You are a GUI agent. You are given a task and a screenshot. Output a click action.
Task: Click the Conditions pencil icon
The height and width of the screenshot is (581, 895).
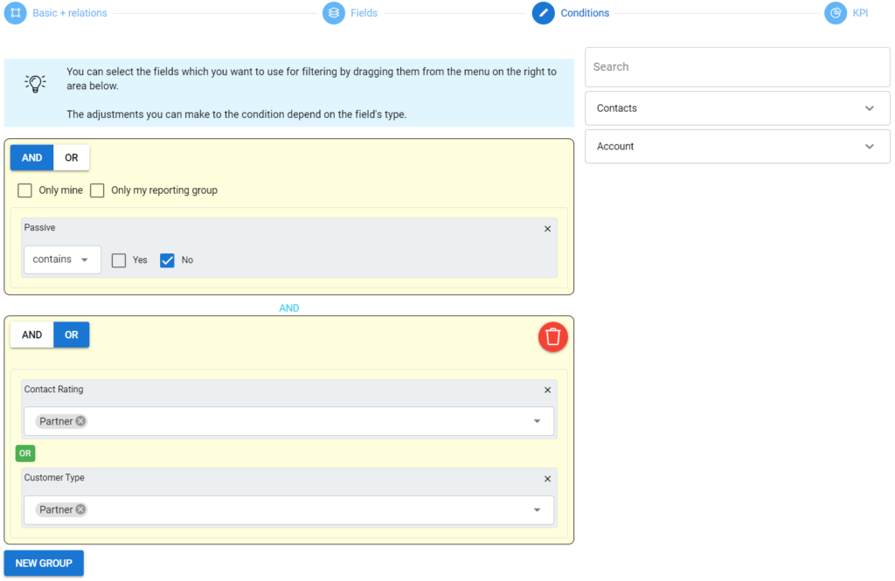coord(544,12)
